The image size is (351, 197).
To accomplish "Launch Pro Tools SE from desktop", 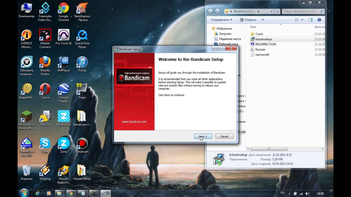I will [63, 37].
